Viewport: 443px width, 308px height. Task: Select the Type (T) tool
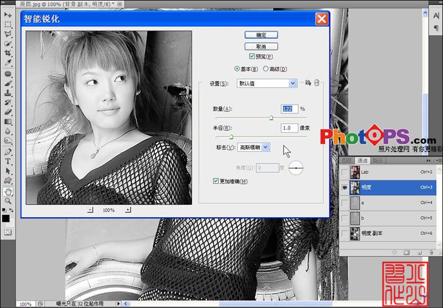click(x=8, y=161)
